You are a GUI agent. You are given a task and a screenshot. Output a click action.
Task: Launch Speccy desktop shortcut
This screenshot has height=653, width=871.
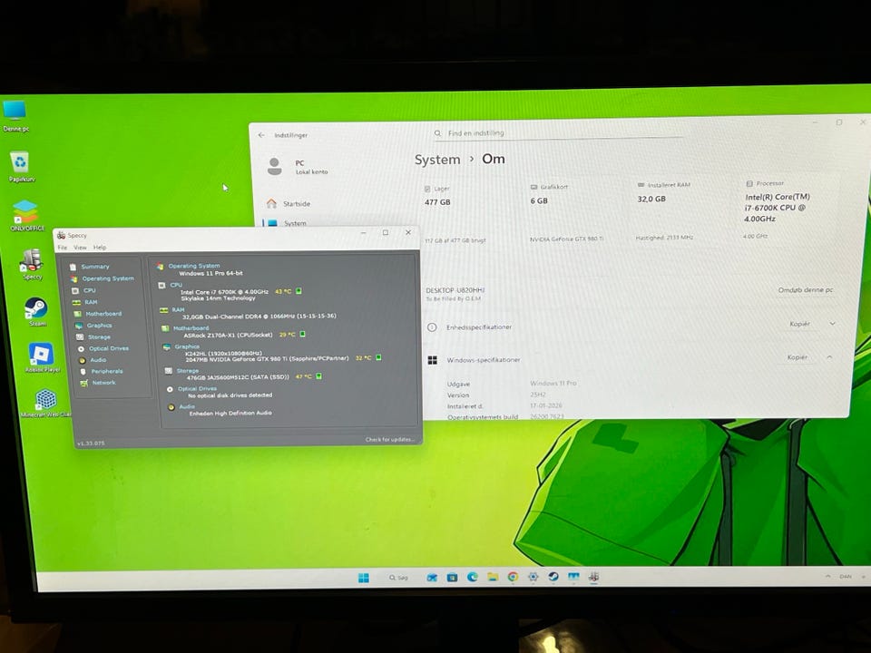pyautogui.click(x=33, y=264)
